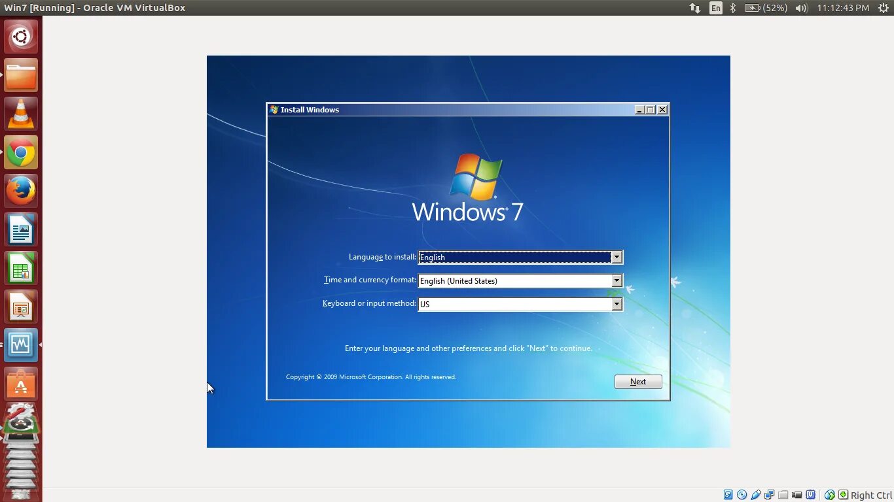Image resolution: width=894 pixels, height=502 pixels.
Task: Maximize the Install Windows dialog
Action: 651,110
